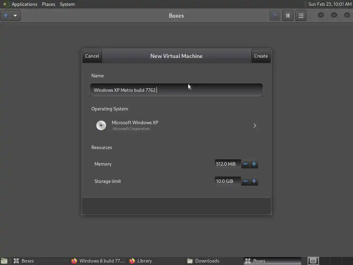This screenshot has width=353, height=265.
Task: Click the search icon in the Boxes header
Action: [x=275, y=16]
